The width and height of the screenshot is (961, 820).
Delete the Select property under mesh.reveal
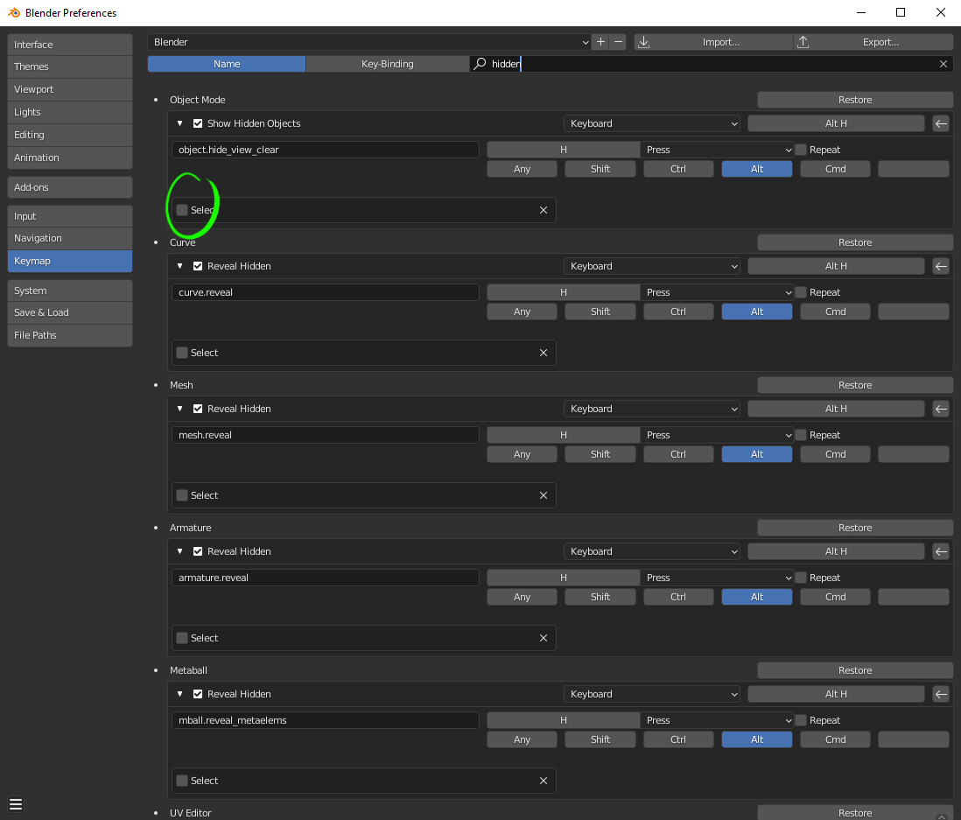coord(543,494)
